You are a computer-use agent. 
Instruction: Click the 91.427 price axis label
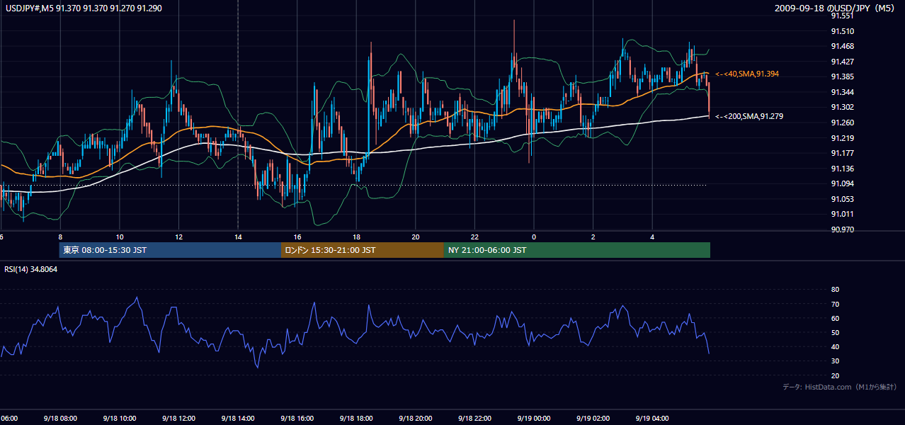click(x=841, y=62)
